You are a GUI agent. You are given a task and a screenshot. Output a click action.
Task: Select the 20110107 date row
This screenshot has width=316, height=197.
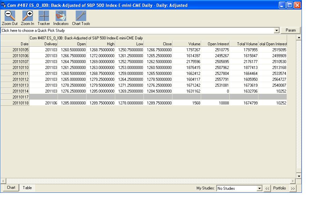coord(15,61)
